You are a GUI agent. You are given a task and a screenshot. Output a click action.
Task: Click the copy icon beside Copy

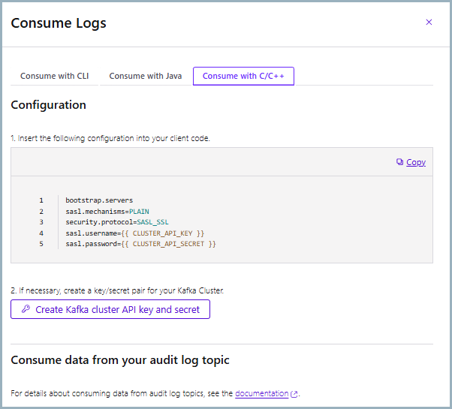point(399,162)
